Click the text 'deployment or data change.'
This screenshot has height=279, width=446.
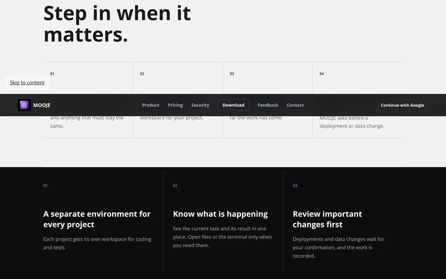[x=352, y=126]
